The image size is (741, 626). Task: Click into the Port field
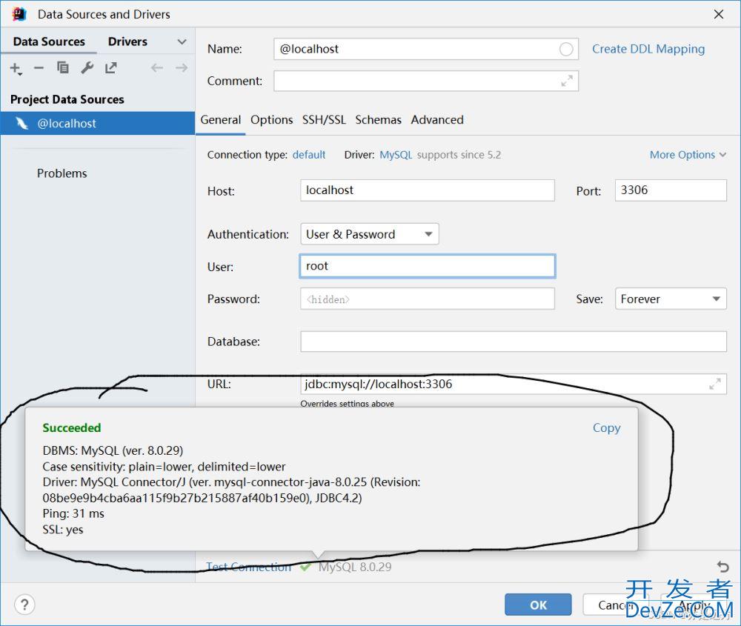671,190
